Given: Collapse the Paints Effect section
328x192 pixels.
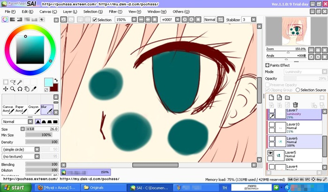Looking at the screenshot, I should (268, 65).
